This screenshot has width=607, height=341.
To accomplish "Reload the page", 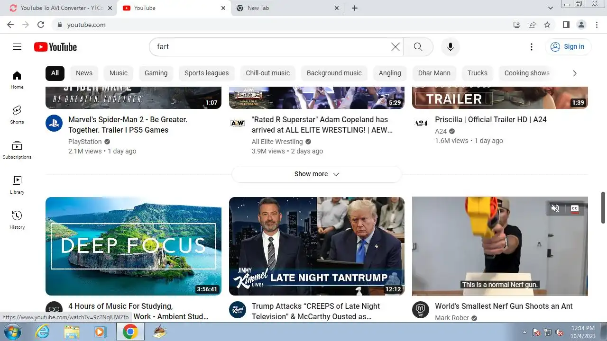I will point(41,25).
